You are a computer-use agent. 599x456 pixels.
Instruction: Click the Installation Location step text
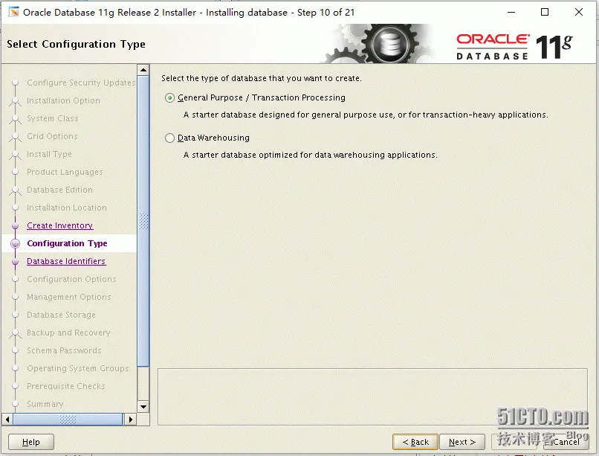pyautogui.click(x=66, y=208)
